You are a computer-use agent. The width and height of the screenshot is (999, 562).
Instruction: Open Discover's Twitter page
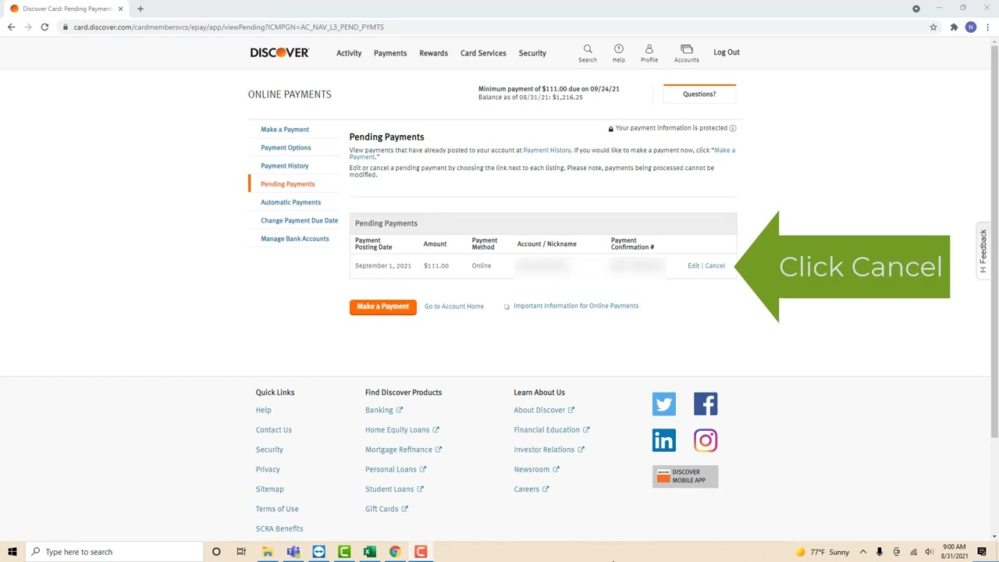tap(664, 404)
